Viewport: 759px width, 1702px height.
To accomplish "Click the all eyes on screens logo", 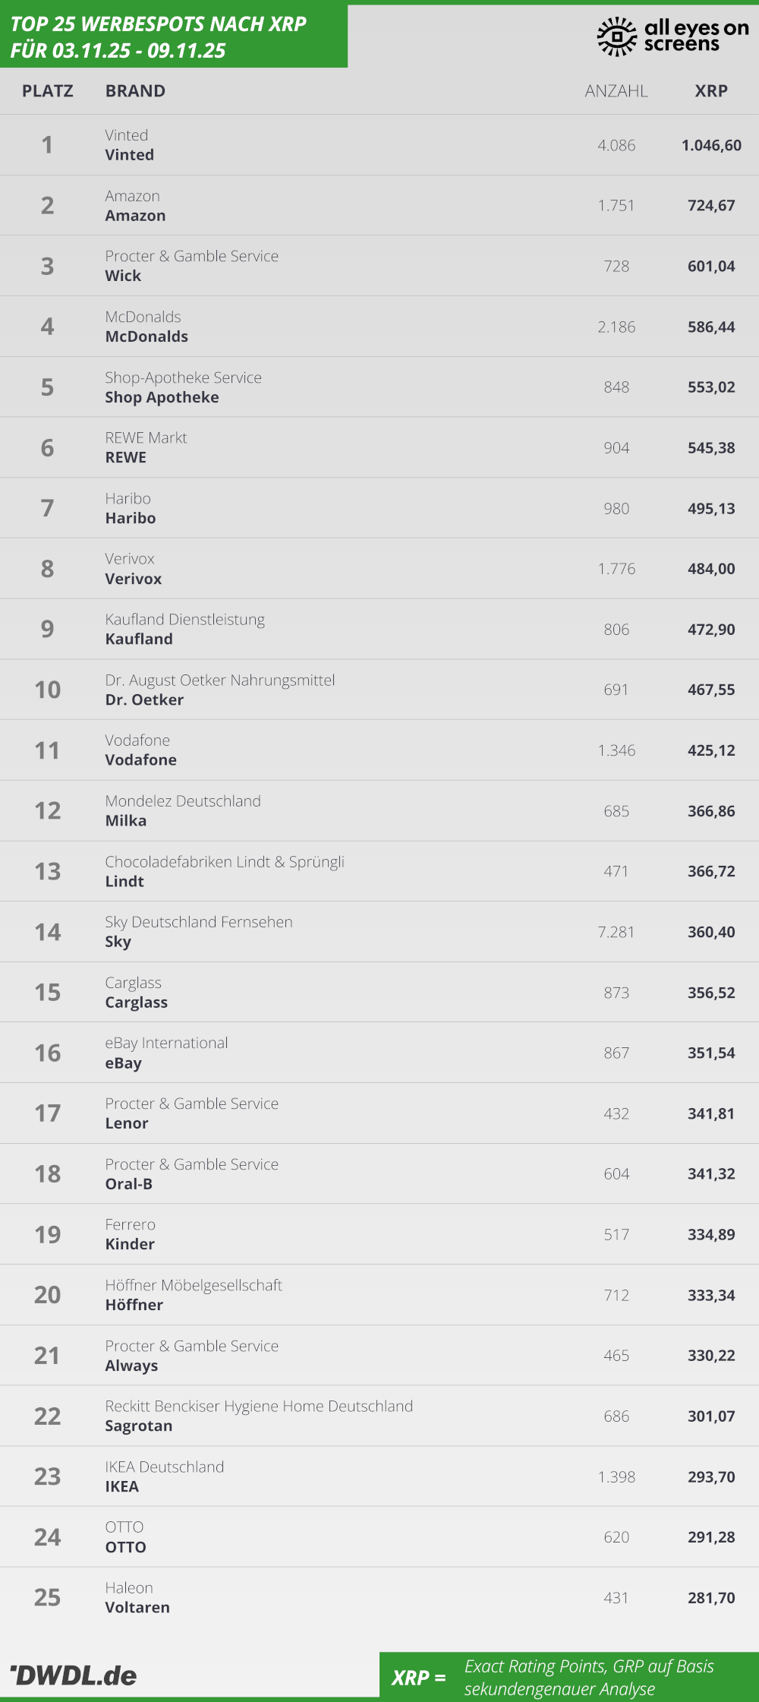I will pyautogui.click(x=672, y=36).
